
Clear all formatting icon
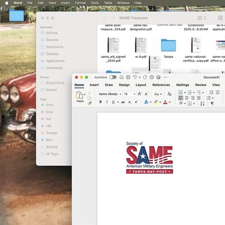coord(169,94)
